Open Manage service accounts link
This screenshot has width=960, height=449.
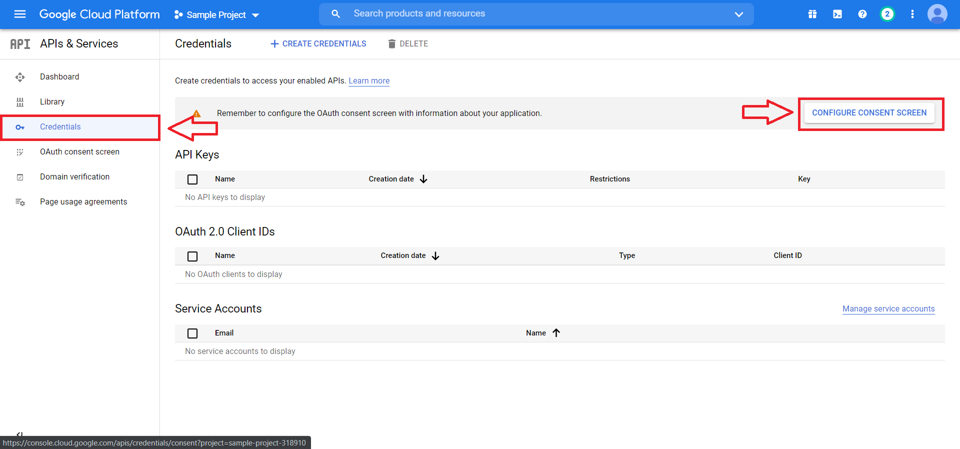tap(888, 309)
